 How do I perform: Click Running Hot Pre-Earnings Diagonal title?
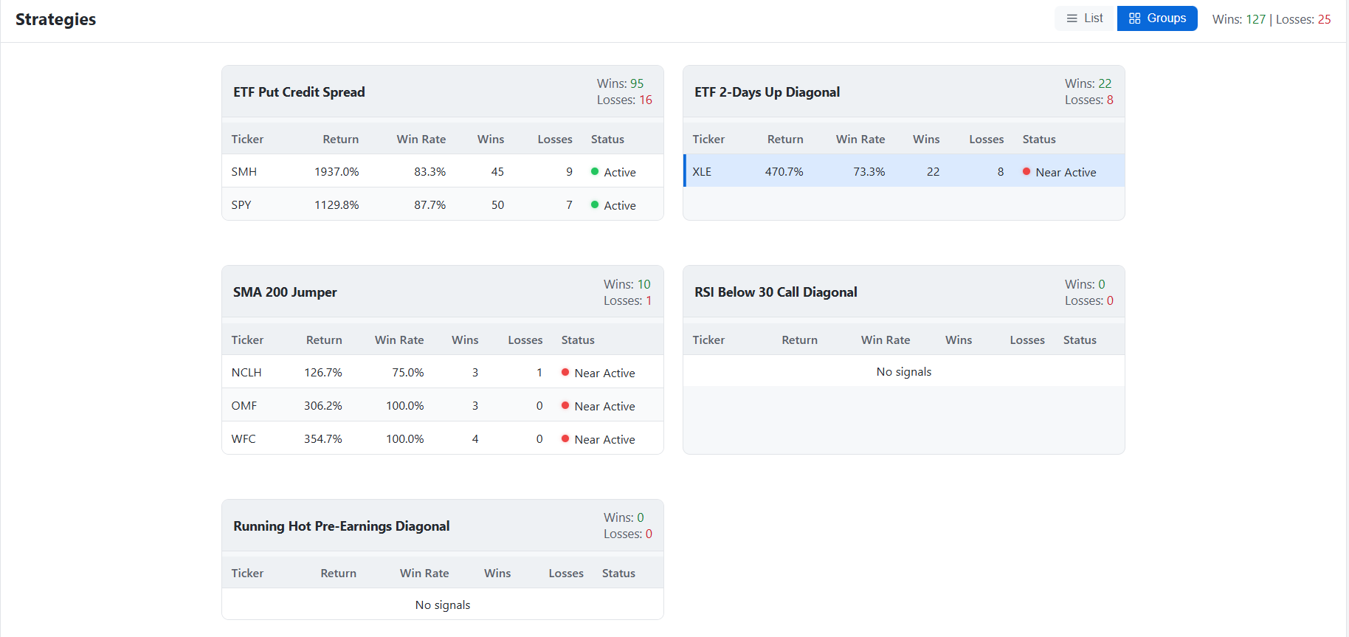(x=342, y=526)
